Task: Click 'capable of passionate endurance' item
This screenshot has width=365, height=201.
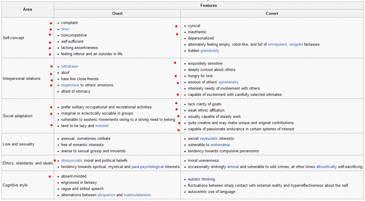Action: click(x=241, y=129)
